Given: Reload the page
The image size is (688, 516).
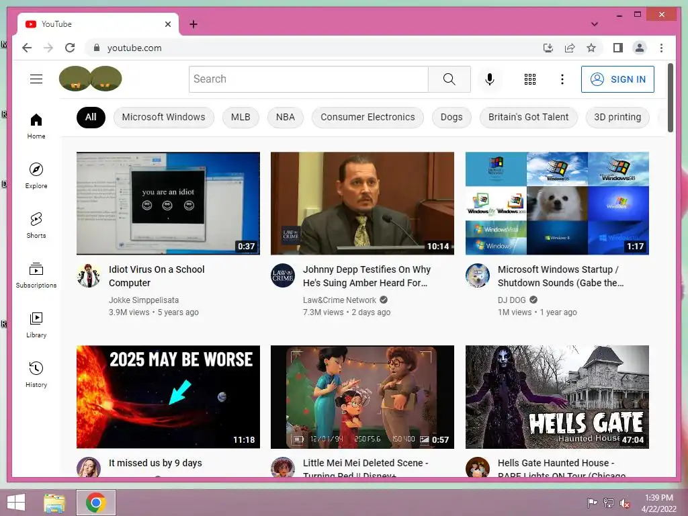Looking at the screenshot, I should point(70,48).
